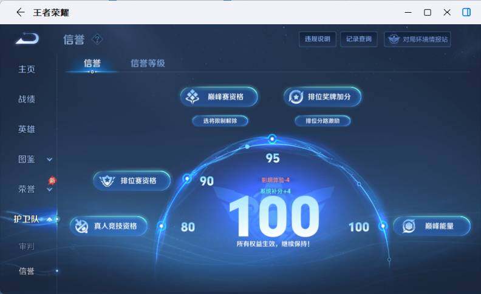Image resolution: width=481 pixels, height=294 pixels.
Task: Click the 真人竞技资格 icon
Action: (81, 226)
